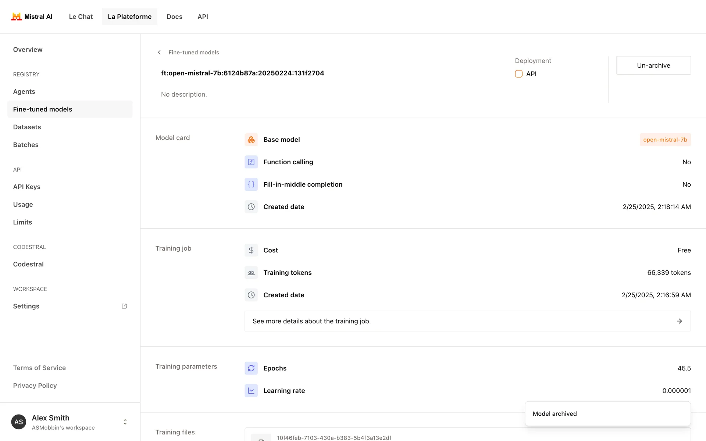Click the Mistral AI logo icon
This screenshot has height=441, width=706.
16,17
